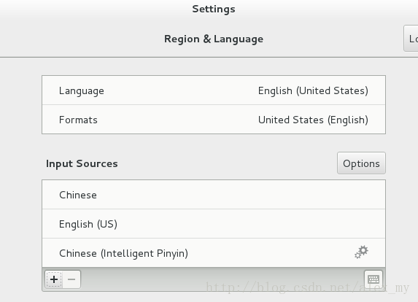Click the United States (English) formats value

point(313,120)
